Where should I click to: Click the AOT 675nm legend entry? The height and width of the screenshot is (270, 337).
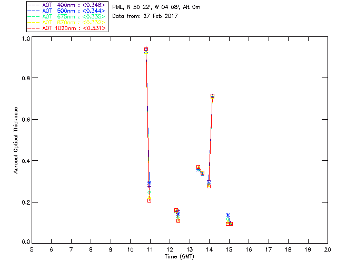(x=66, y=16)
